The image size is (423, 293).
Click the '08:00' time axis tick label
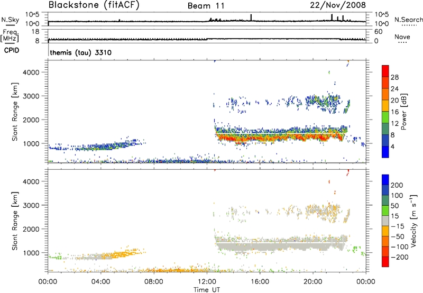[x=153, y=282]
